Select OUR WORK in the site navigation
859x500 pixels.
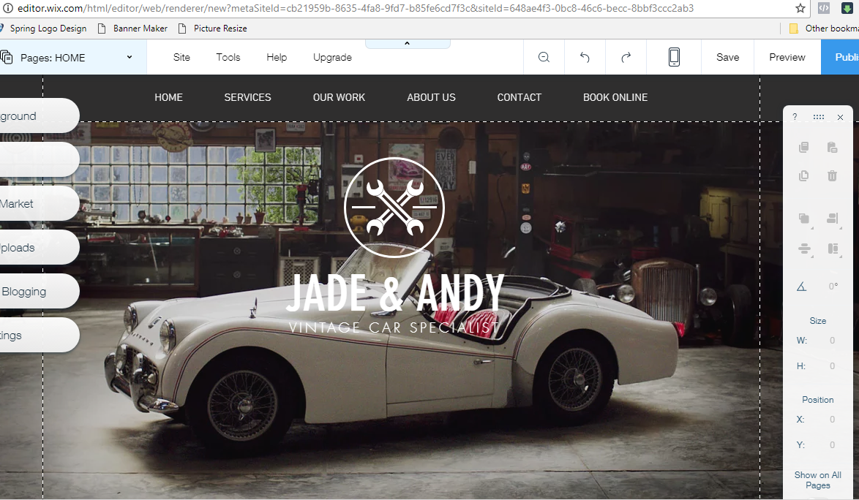click(339, 97)
